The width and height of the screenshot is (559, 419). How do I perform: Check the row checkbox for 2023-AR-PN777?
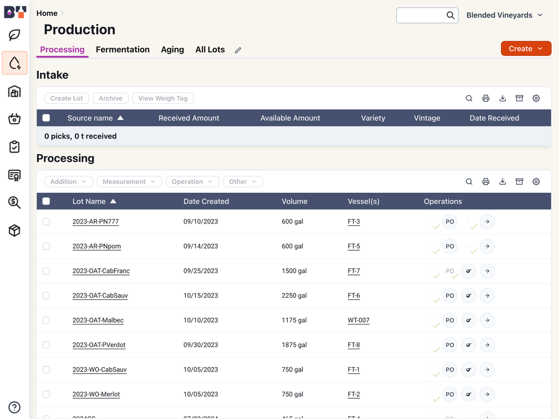point(46,221)
